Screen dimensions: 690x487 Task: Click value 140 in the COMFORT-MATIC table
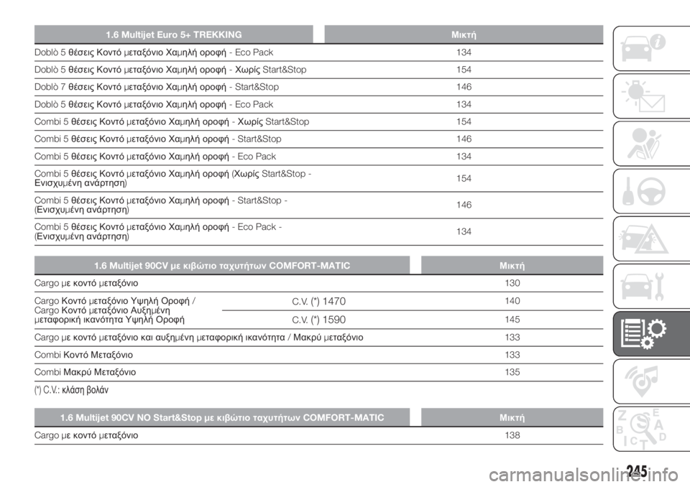pyautogui.click(x=512, y=301)
